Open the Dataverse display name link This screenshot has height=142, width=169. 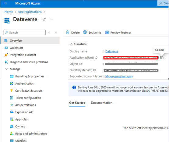pyautogui.click(x=112, y=51)
